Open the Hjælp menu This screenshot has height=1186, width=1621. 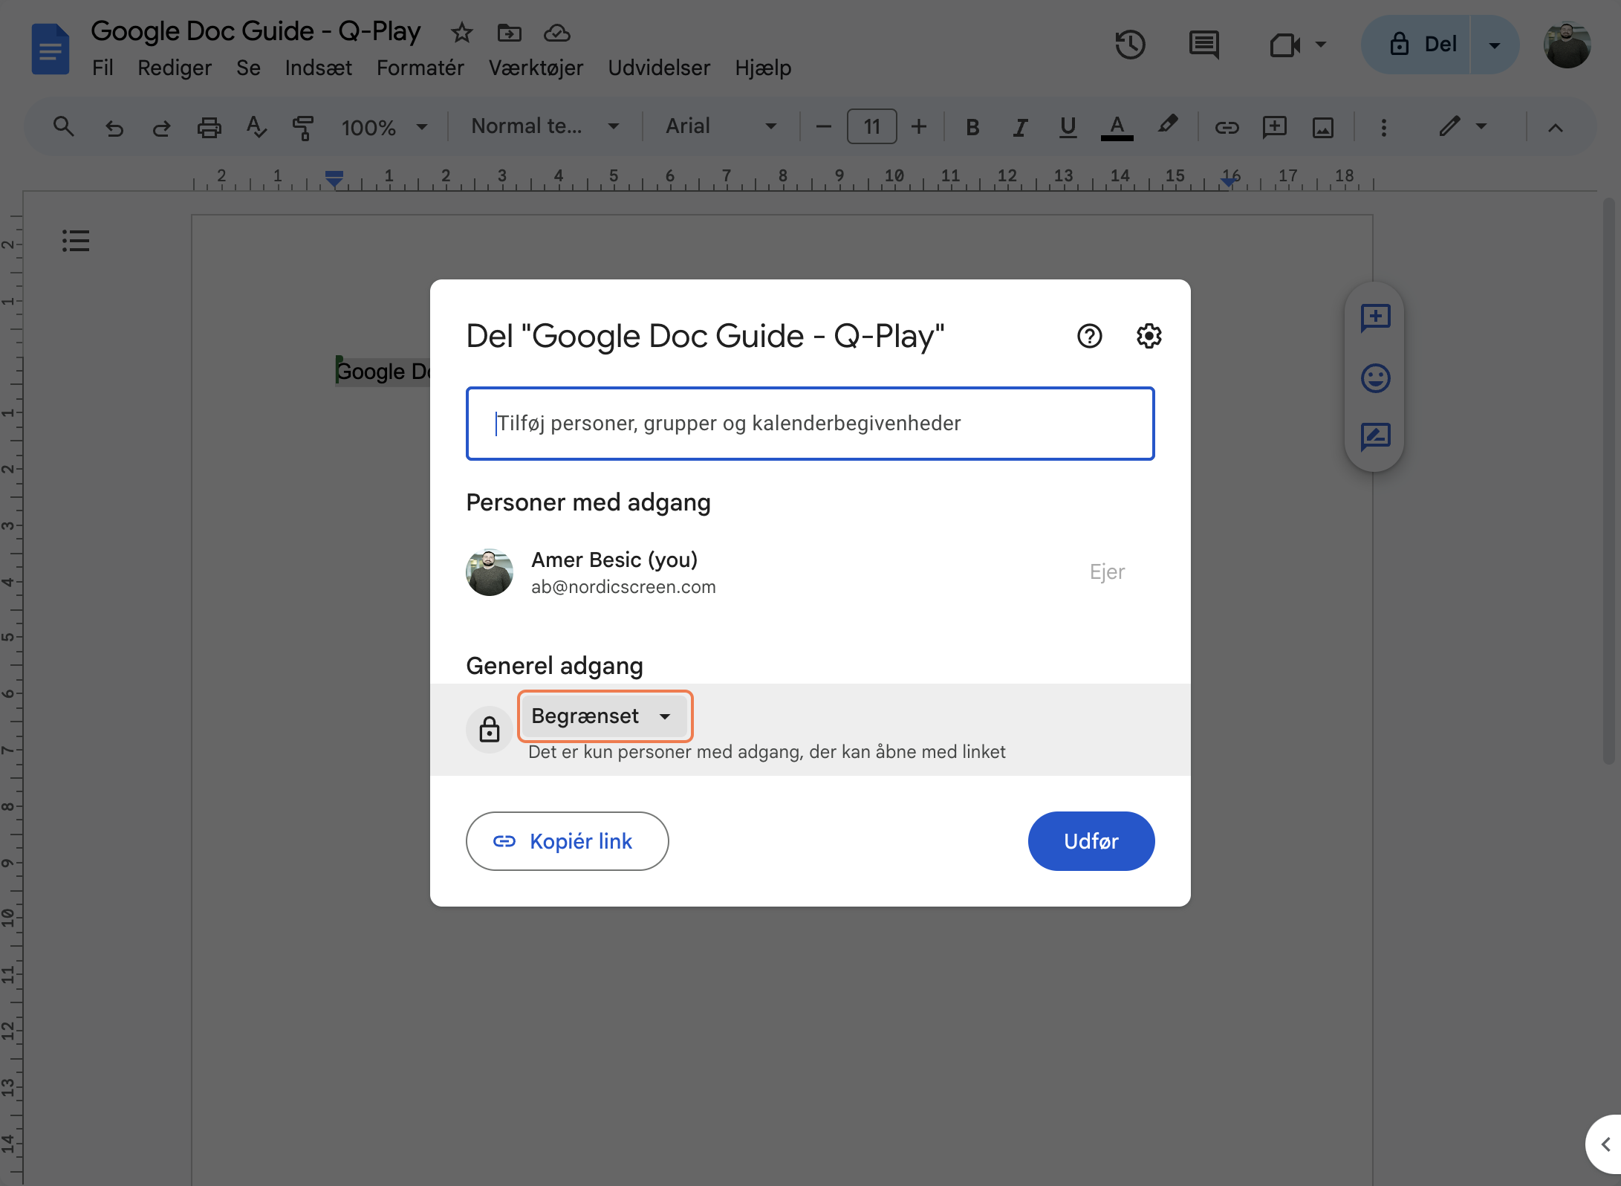(x=763, y=68)
